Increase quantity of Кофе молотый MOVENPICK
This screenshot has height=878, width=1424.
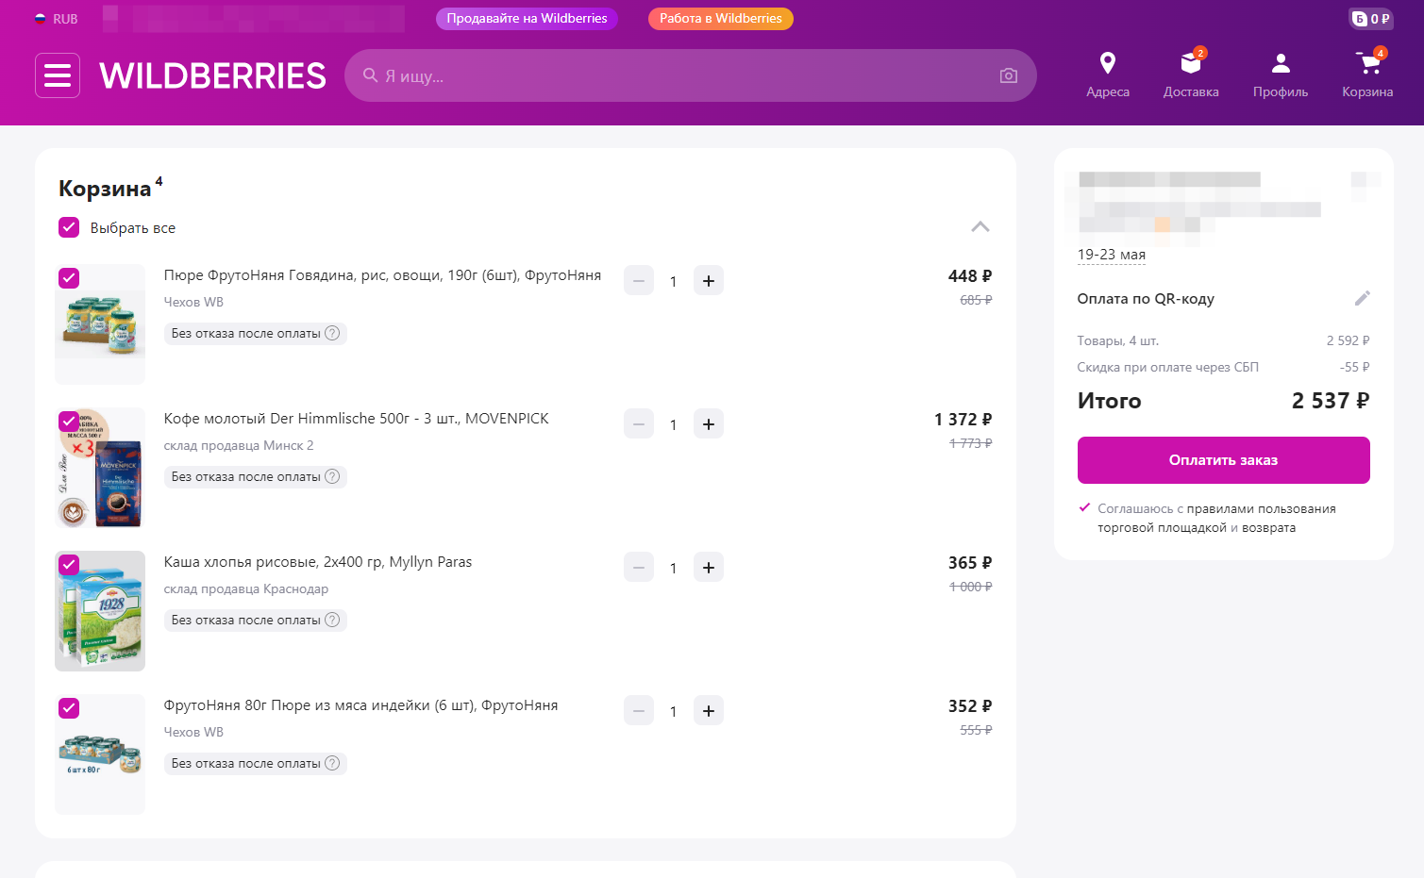click(709, 424)
